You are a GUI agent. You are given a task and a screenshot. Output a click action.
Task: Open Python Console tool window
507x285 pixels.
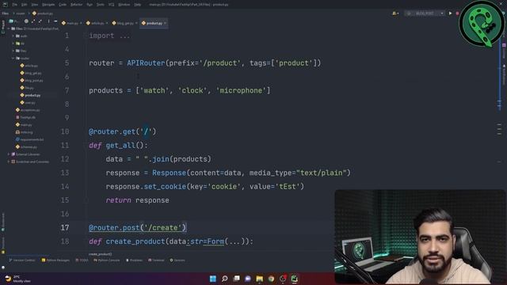click(107, 260)
